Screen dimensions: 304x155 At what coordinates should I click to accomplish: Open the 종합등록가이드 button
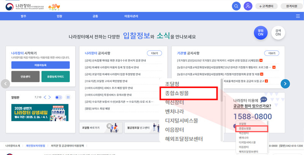click(x=55, y=76)
